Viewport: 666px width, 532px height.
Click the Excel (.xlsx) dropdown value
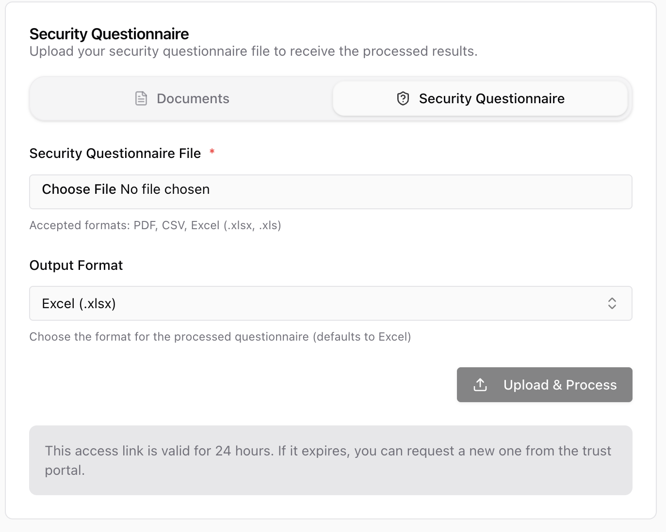79,303
